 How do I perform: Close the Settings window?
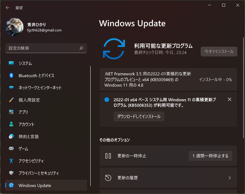pyautogui.click(x=238, y=5)
